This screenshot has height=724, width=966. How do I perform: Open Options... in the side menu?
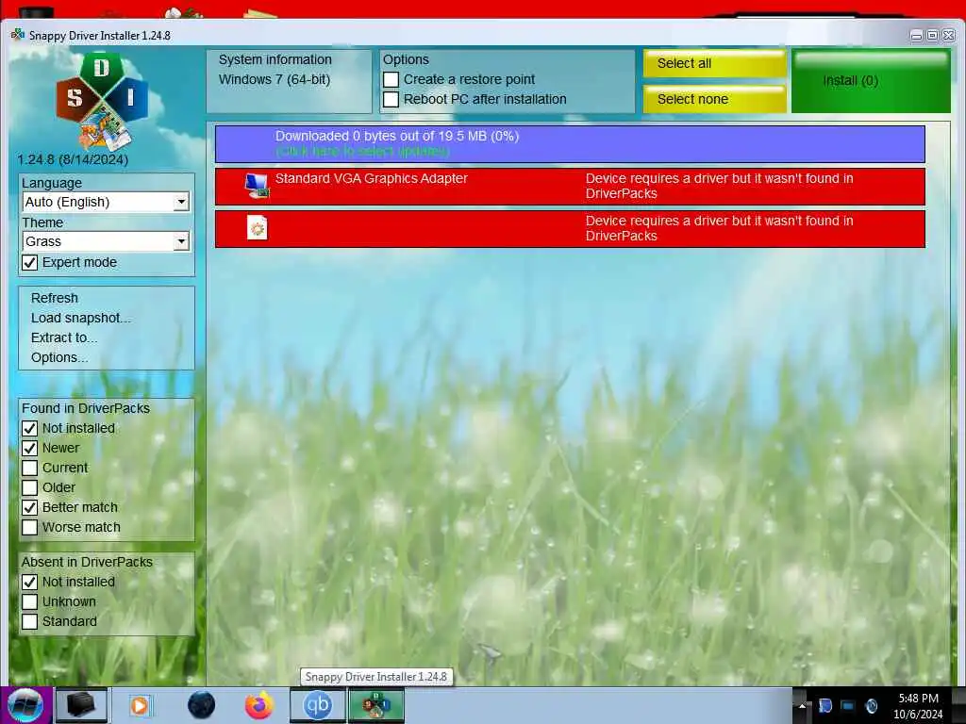(x=59, y=357)
